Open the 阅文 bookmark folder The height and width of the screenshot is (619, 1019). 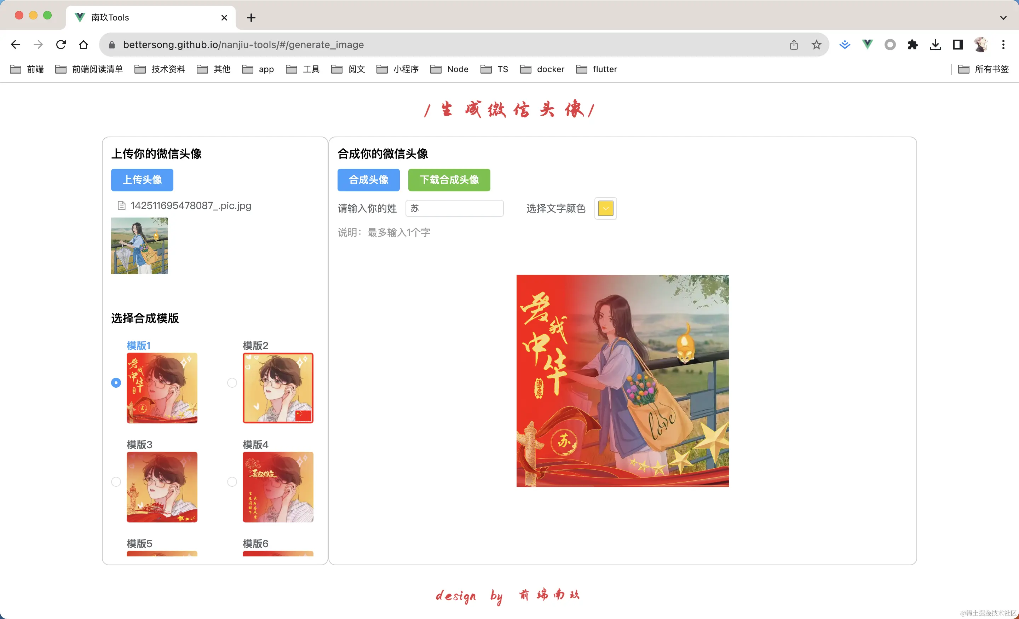[x=348, y=69]
